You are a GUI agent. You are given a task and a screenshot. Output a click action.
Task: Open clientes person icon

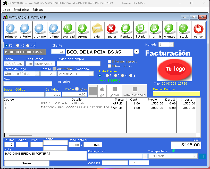170,30
